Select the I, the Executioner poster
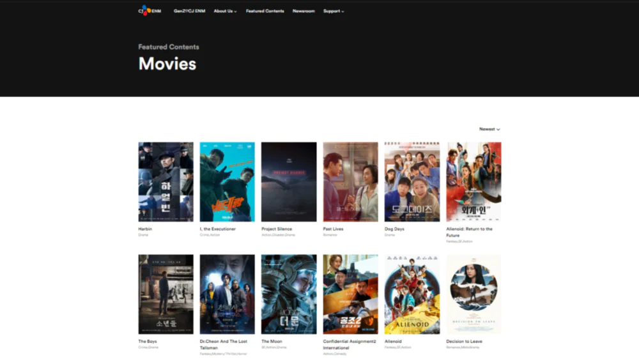Image resolution: width=639 pixels, height=359 pixels. pyautogui.click(x=227, y=182)
